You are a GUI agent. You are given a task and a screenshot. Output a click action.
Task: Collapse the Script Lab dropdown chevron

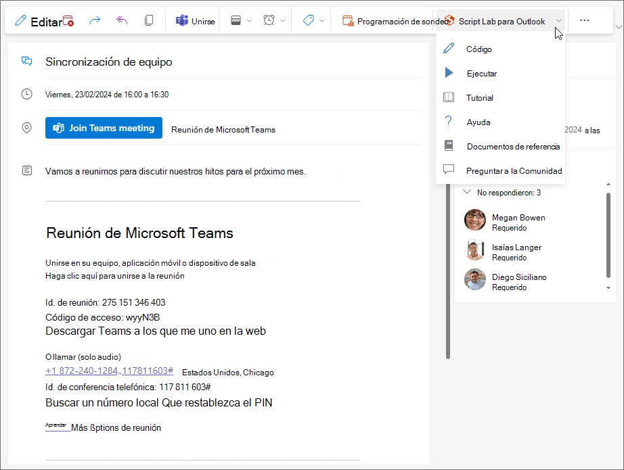559,21
